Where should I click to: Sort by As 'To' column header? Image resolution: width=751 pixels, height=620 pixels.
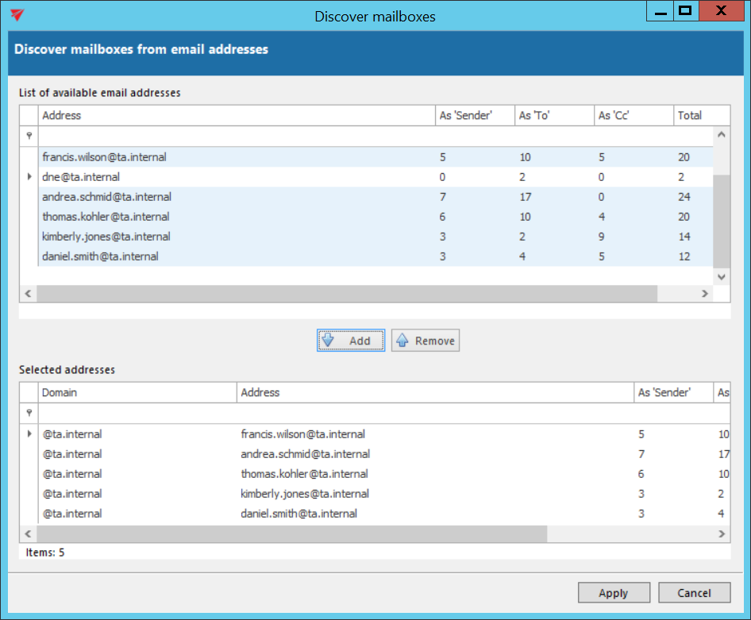(x=553, y=115)
